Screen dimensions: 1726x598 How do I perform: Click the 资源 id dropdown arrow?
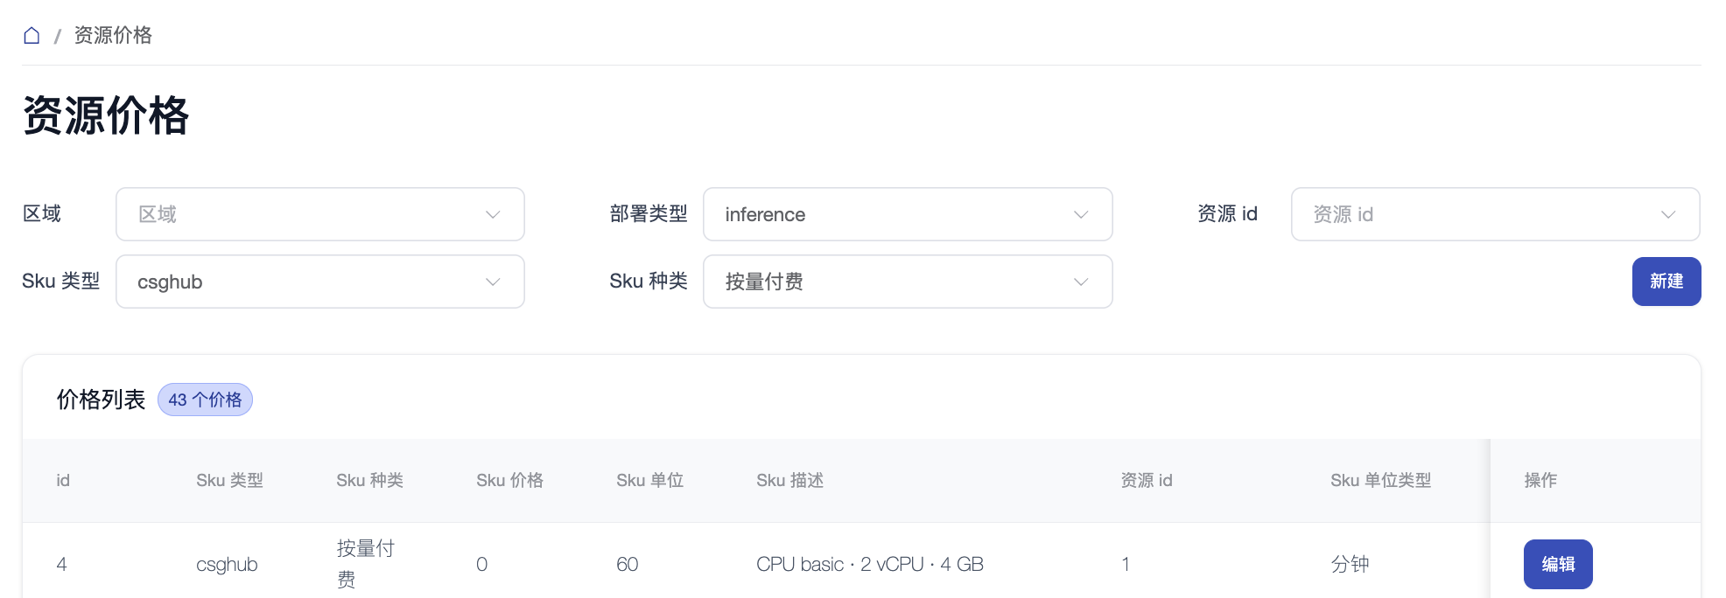pos(1668,214)
